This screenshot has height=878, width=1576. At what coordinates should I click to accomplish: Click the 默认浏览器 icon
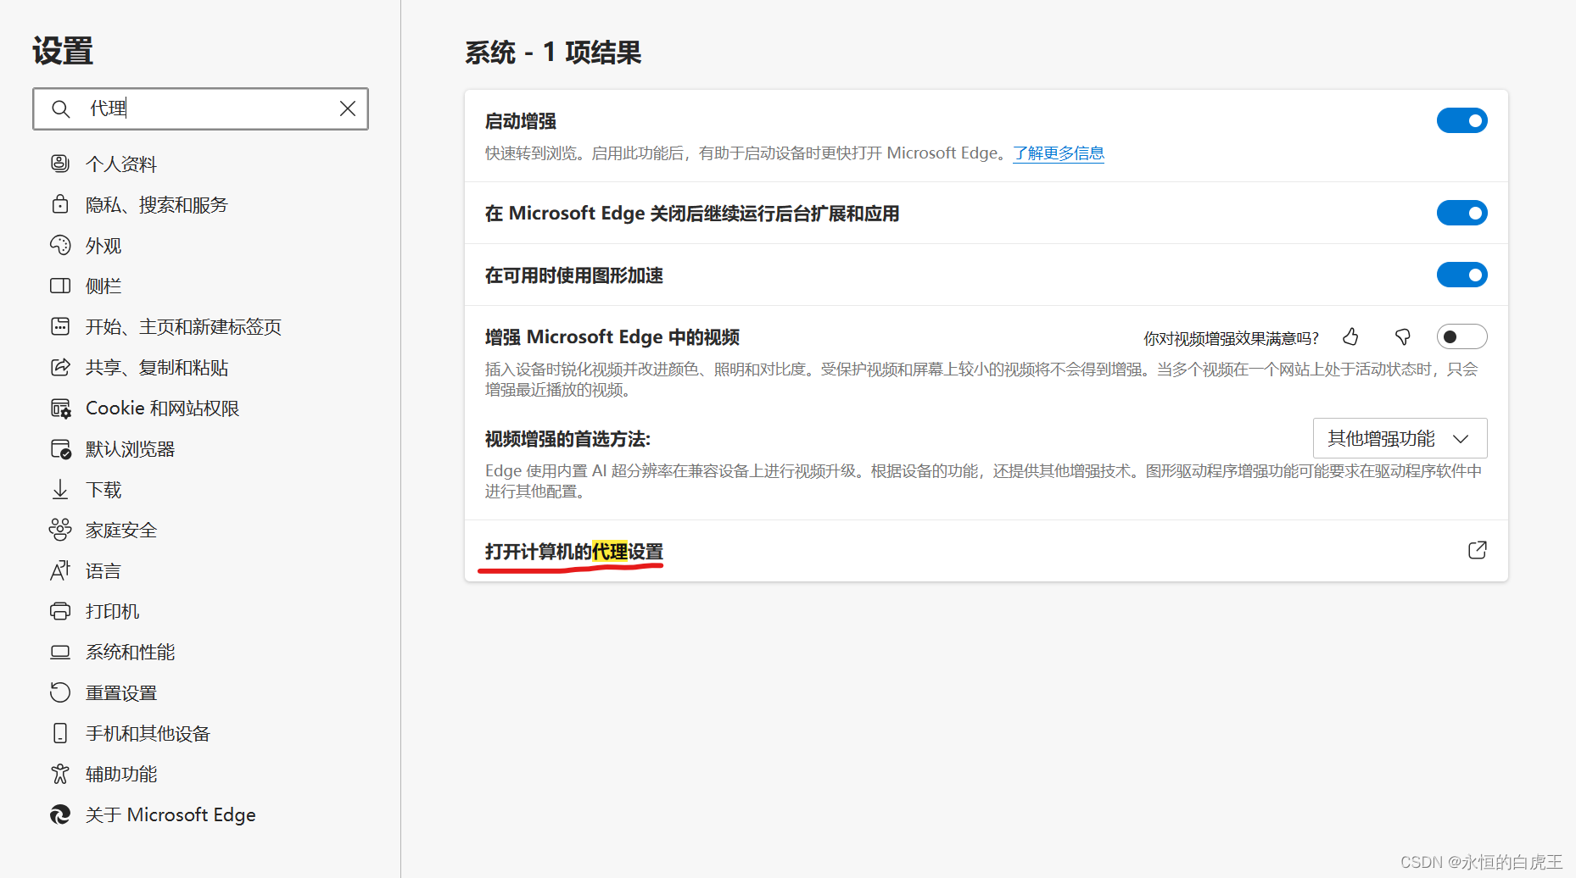click(x=60, y=448)
